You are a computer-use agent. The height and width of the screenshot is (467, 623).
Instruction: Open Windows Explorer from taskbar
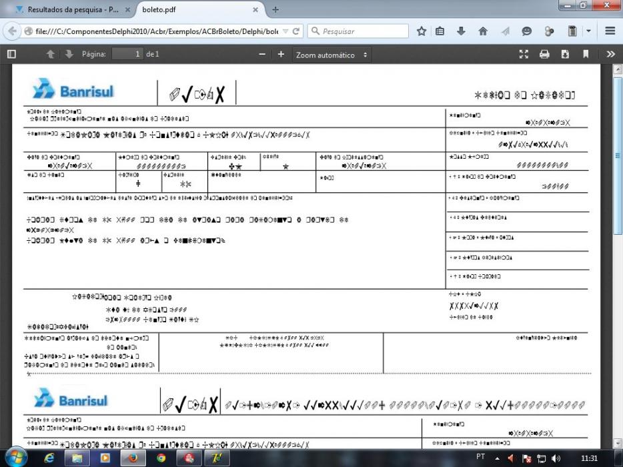[x=77, y=458]
